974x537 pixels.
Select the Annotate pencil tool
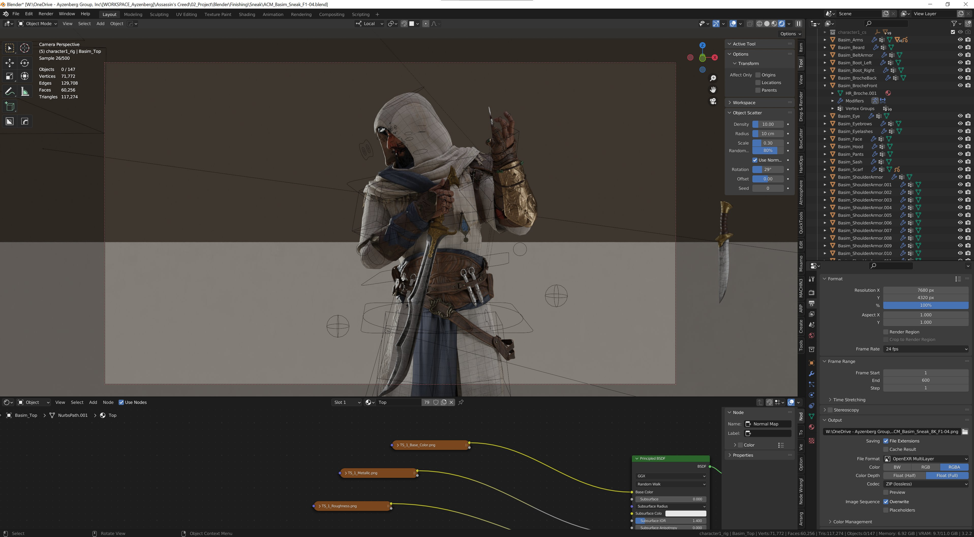[9, 92]
